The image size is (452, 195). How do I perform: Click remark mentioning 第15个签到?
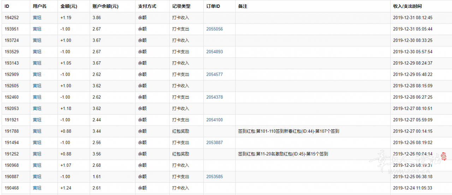[x=283, y=154]
